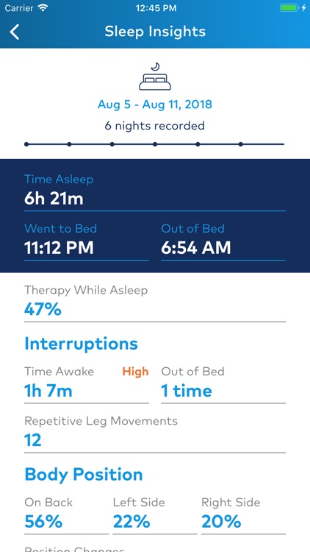The width and height of the screenshot is (310, 552).
Task: Tap Went to Bed 11:12 PM value
Action: coord(59,248)
